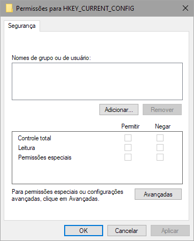The height and width of the screenshot is (241, 194).
Task: Click the disabled Remover button
Action: (162, 110)
